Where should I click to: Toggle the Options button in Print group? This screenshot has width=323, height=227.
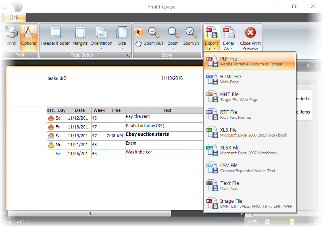[29, 38]
